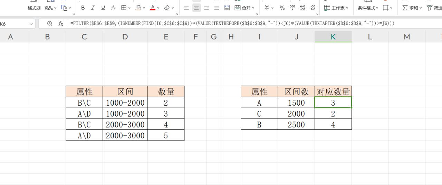Image resolution: width=442 pixels, height=185 pixels.
Task: Select 数量 cell with value 5
Action: click(x=166, y=135)
